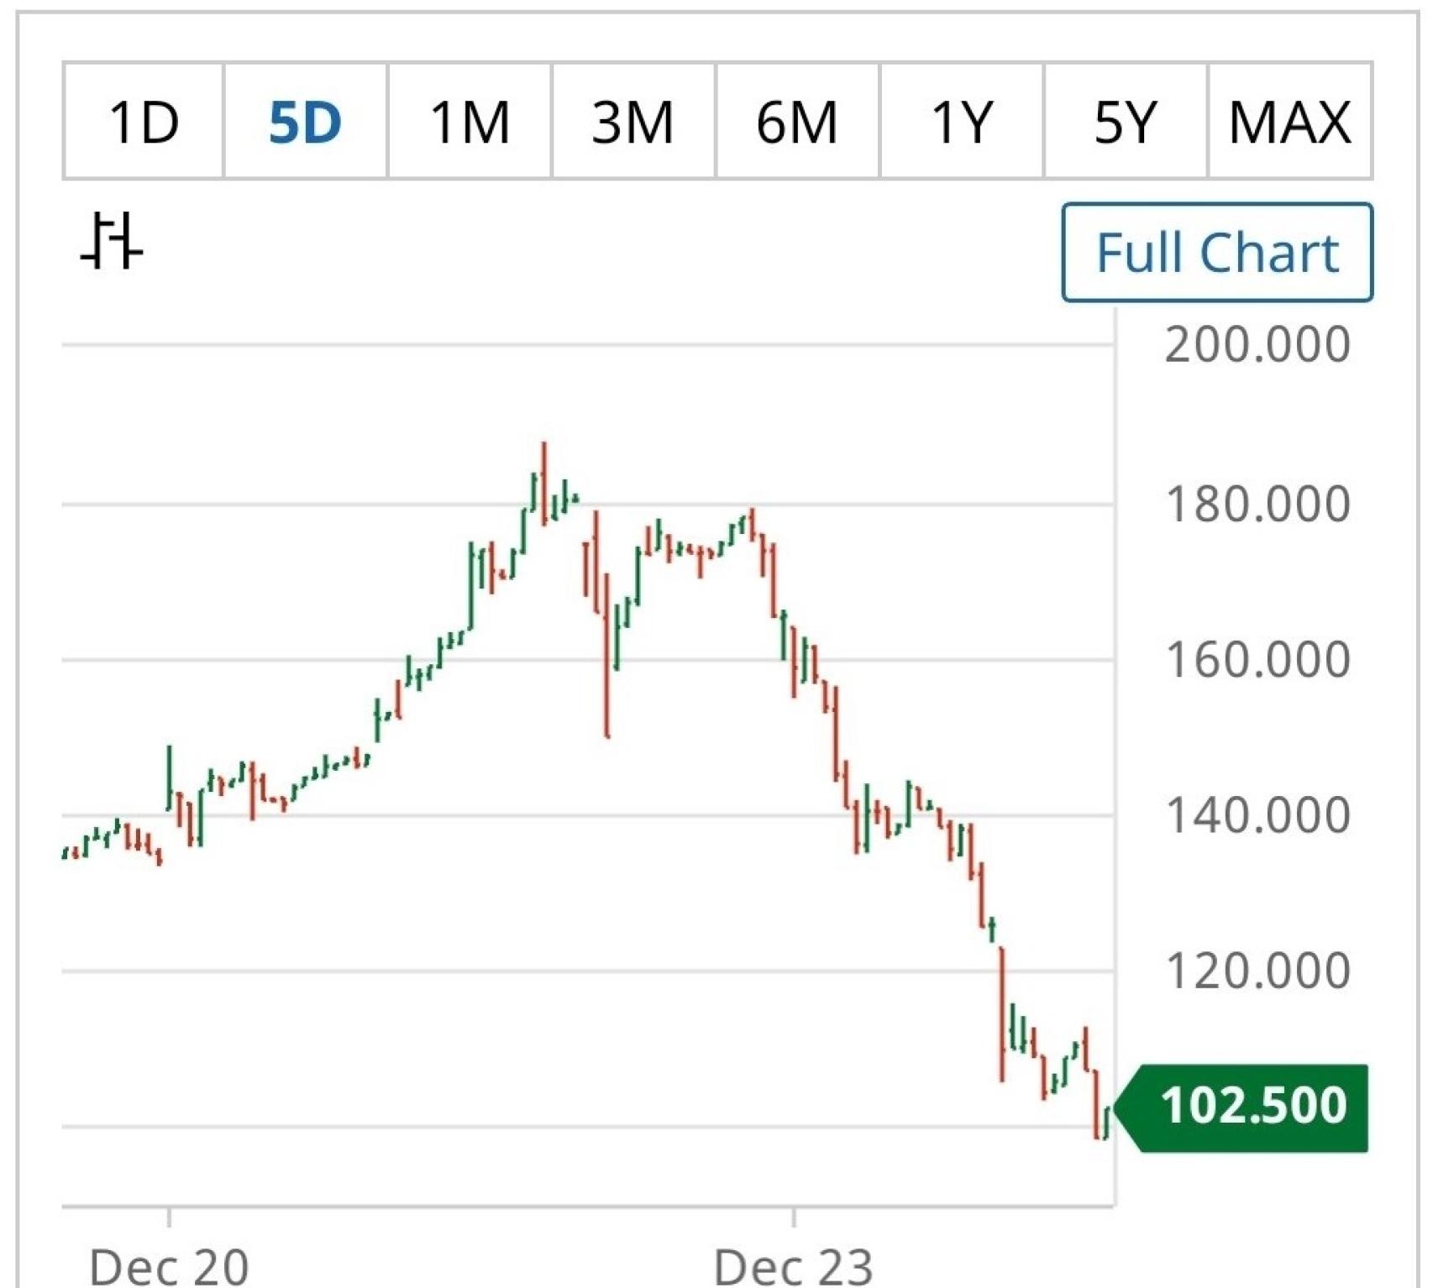Click the long red bar dipping to 150

606,655
